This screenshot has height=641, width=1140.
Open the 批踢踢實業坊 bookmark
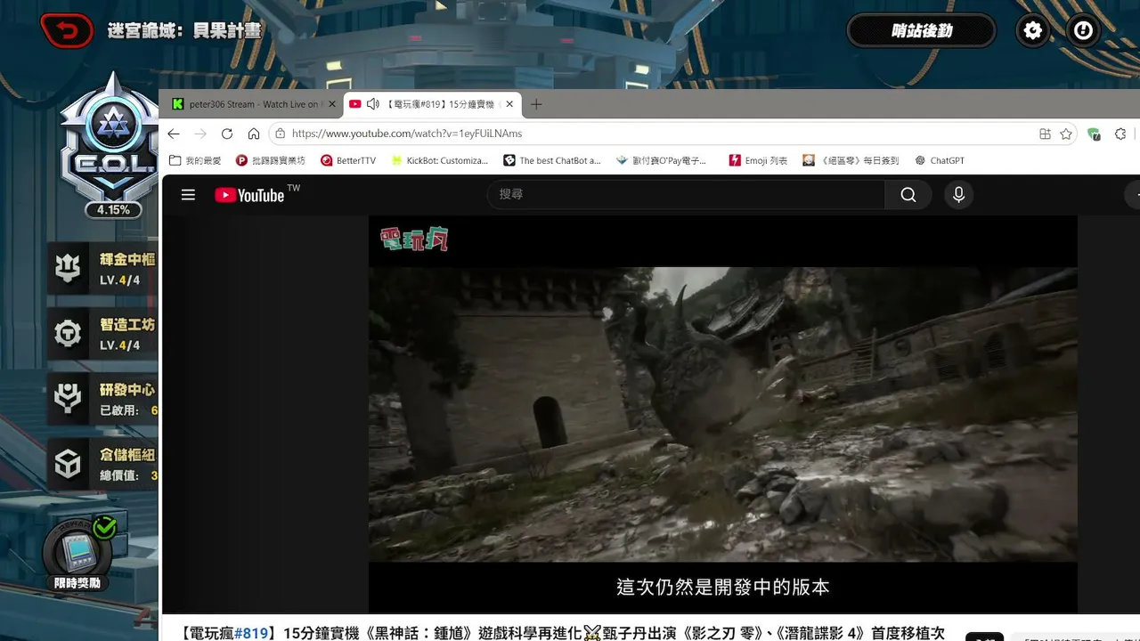pos(270,160)
